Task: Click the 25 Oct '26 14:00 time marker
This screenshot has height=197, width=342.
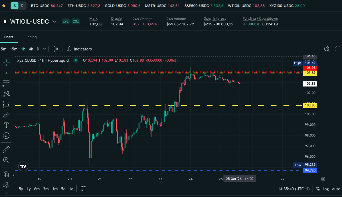Action: coord(240,179)
